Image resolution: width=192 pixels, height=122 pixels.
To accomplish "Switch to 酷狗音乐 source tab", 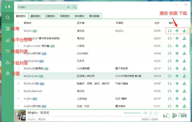I will [x=36, y=16].
